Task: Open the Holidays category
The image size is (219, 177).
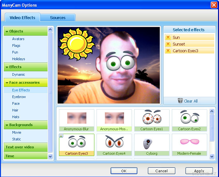Action: (18, 59)
